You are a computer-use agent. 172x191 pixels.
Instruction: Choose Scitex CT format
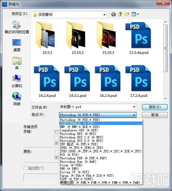point(101,172)
